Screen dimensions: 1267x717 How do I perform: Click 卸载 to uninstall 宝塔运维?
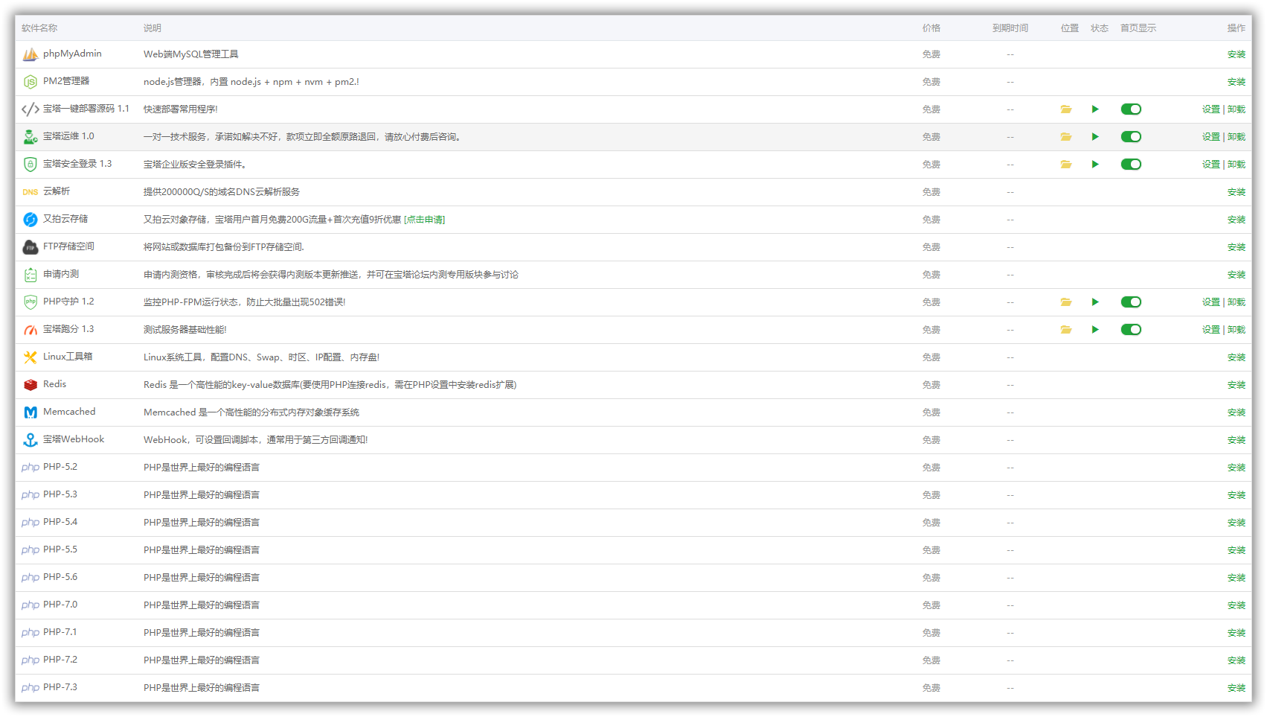(1236, 137)
